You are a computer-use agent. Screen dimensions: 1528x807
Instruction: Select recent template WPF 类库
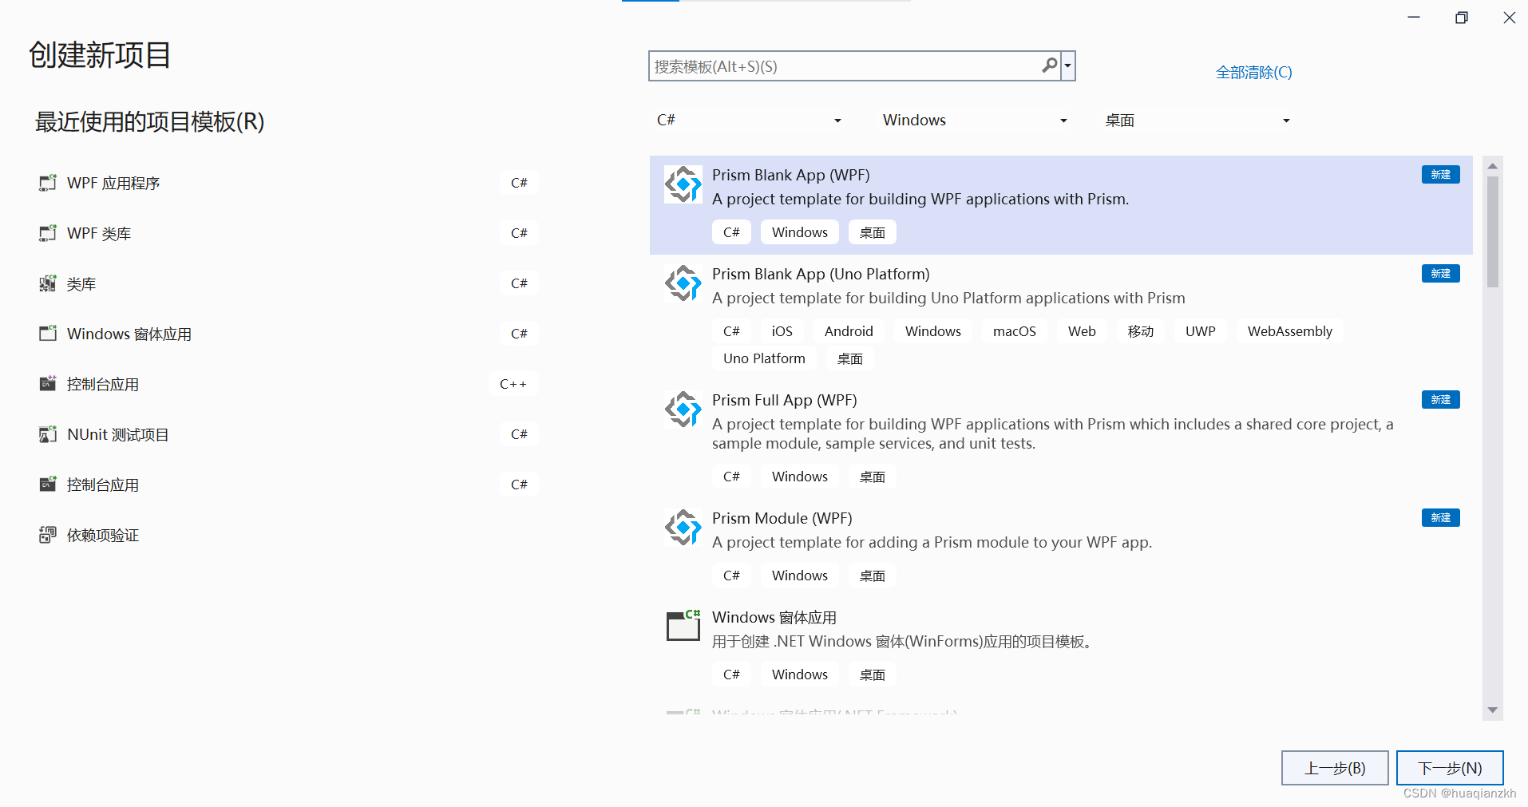287,233
